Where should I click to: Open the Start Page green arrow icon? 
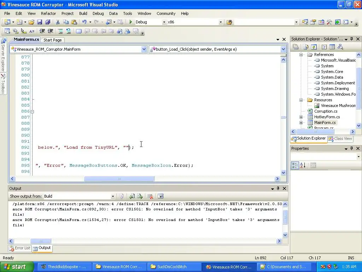338,22
